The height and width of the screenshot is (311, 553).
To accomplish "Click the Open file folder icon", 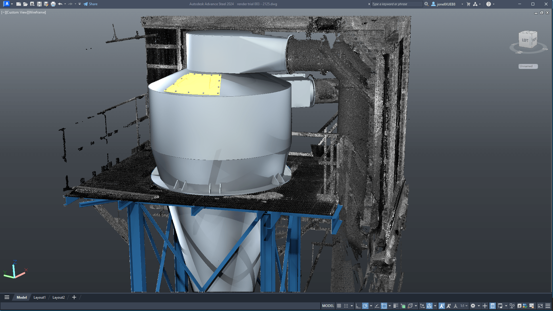I will coord(25,4).
